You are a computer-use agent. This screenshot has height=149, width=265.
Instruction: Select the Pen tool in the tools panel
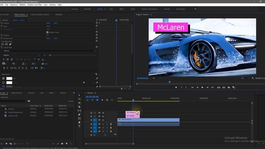[x=79, y=115]
